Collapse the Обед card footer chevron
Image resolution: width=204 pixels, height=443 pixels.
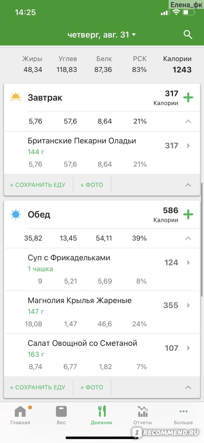pos(188,387)
